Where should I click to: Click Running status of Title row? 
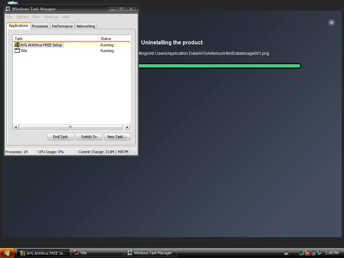tap(107, 51)
